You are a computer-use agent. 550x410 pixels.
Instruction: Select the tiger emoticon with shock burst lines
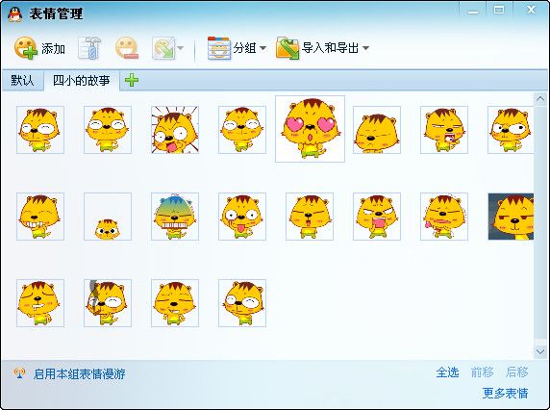pos(175,130)
